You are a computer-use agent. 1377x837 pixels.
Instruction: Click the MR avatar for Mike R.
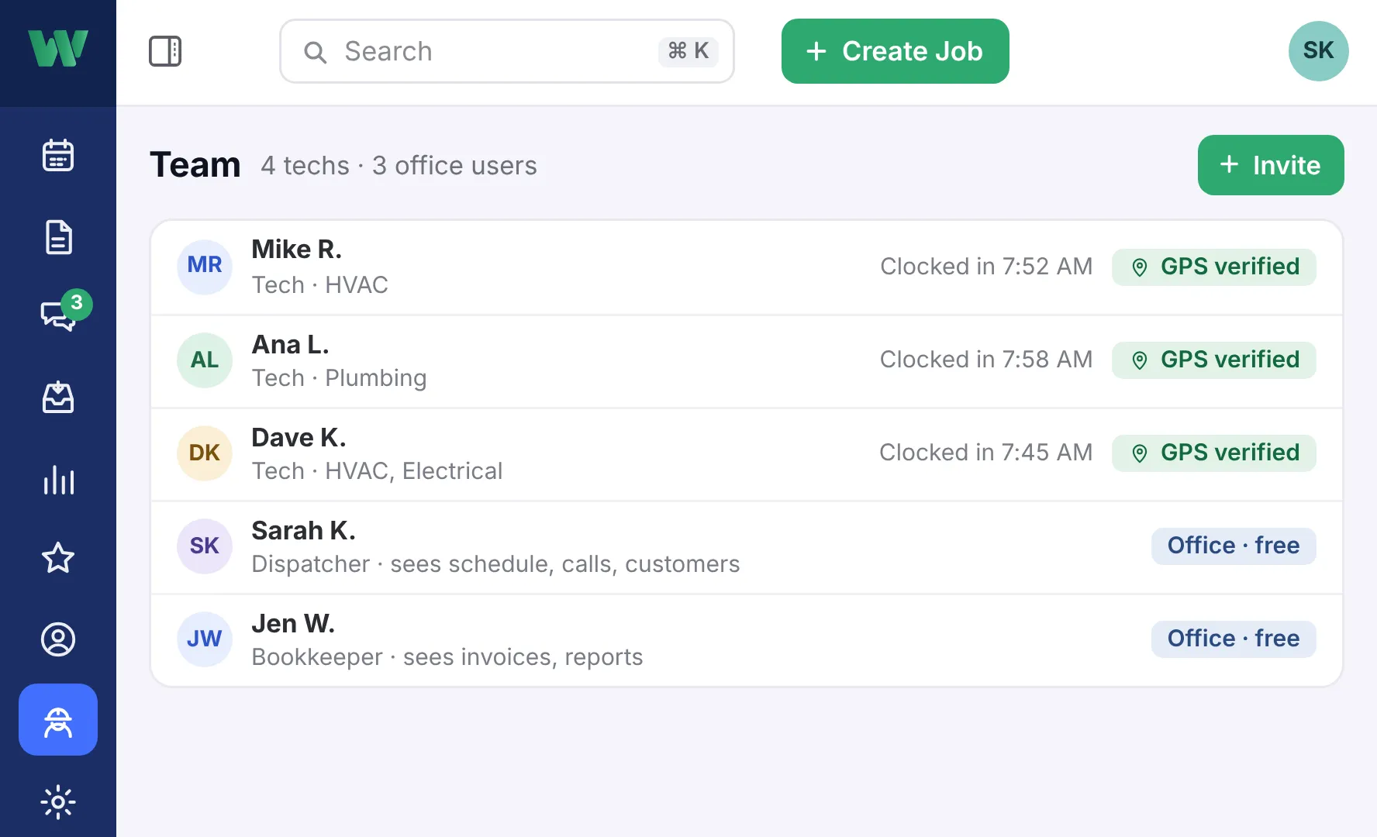205,267
